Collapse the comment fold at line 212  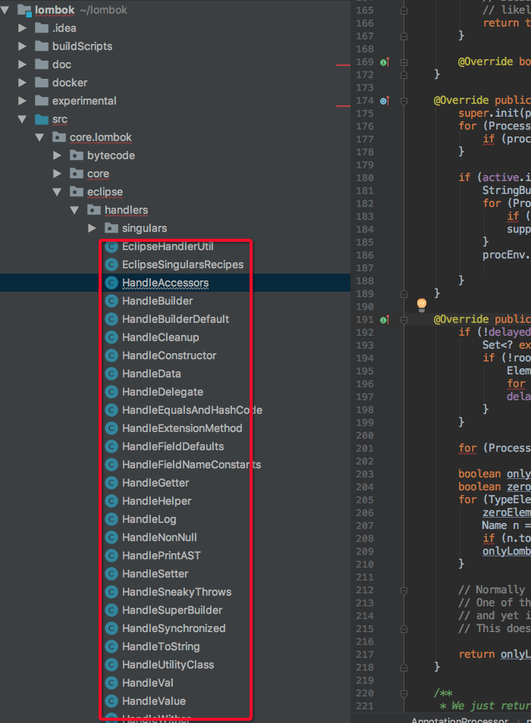point(404,590)
